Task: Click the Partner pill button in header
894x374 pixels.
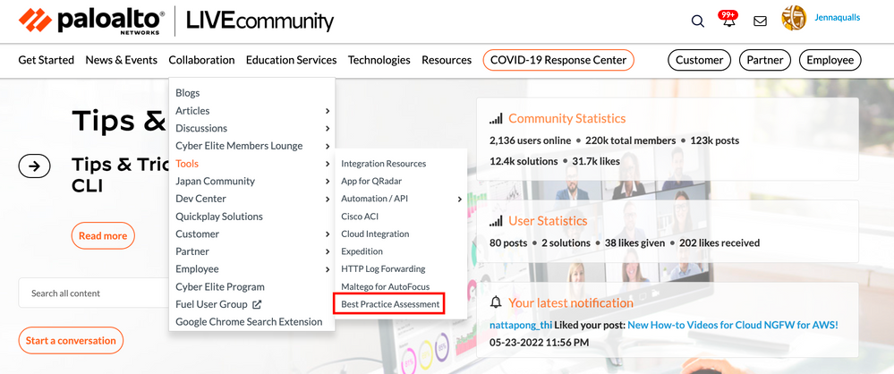Action: (765, 60)
